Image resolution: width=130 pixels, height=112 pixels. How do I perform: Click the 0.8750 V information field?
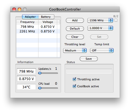(26, 79)
